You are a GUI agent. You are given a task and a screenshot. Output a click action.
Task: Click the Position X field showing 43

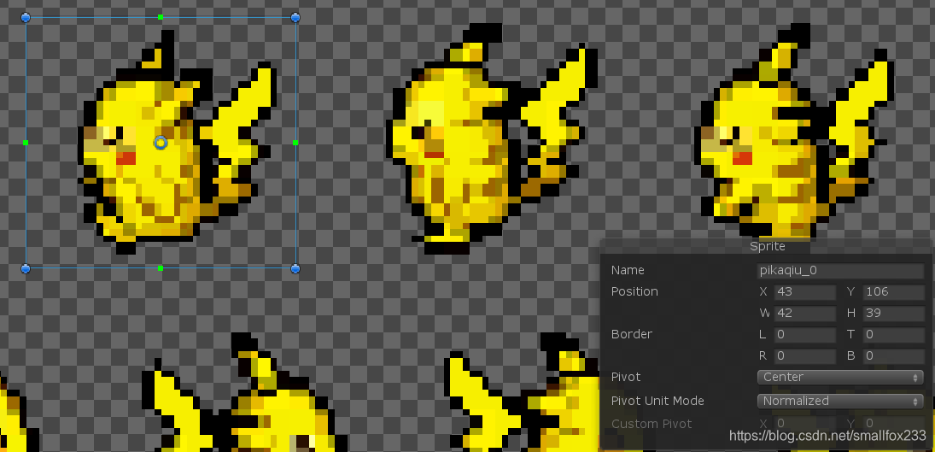804,292
